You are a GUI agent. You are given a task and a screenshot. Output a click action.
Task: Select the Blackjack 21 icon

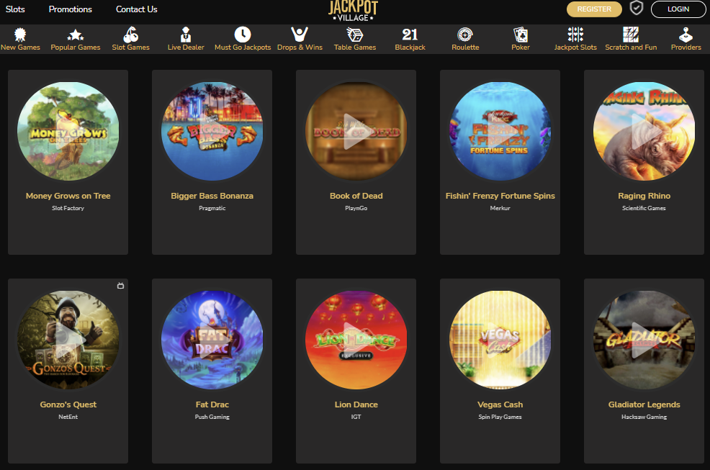click(x=410, y=35)
